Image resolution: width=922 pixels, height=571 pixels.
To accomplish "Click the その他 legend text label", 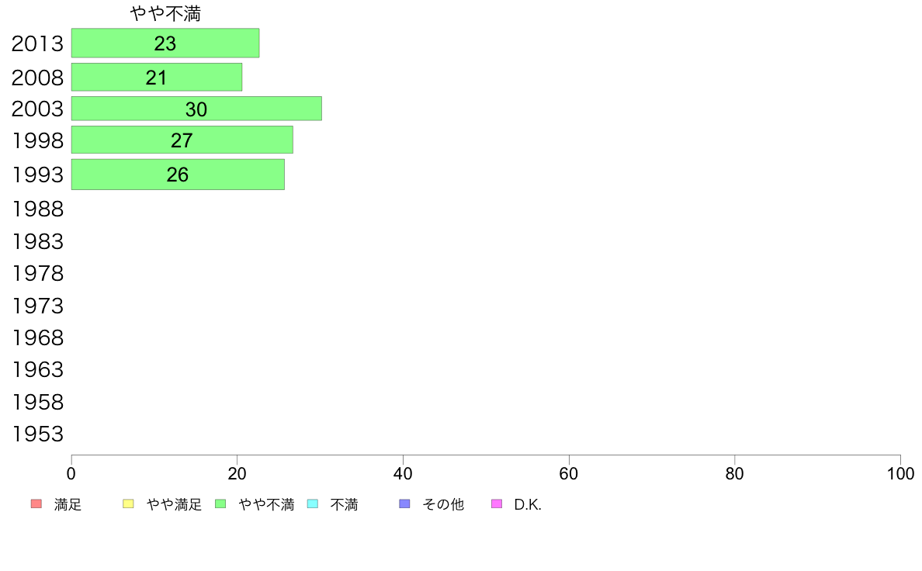I will click(x=443, y=504).
